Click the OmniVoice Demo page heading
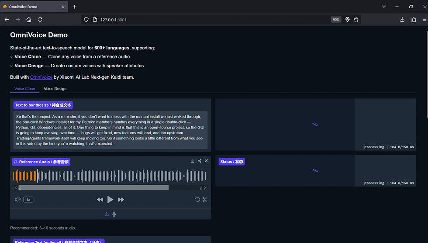This screenshot has width=428, height=243. (39, 35)
